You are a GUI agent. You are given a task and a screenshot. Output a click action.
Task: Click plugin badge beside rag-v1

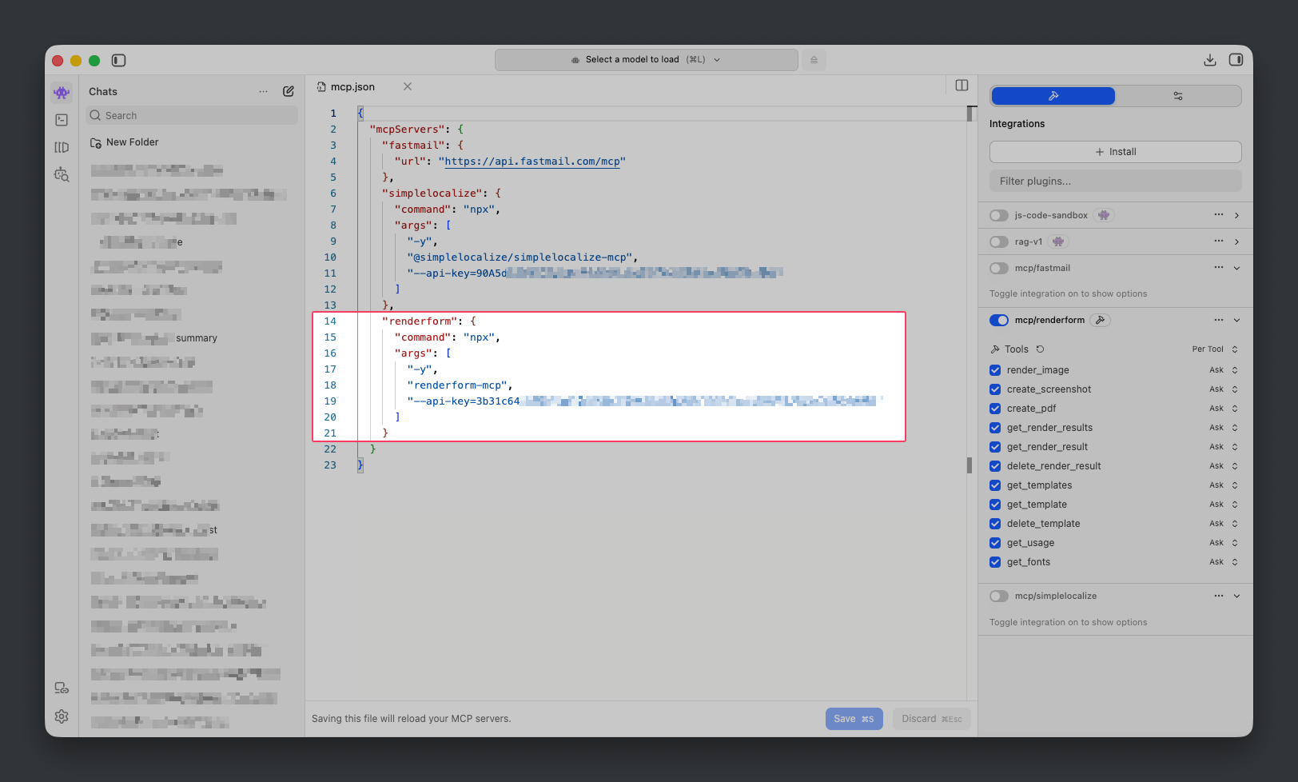[1058, 241]
